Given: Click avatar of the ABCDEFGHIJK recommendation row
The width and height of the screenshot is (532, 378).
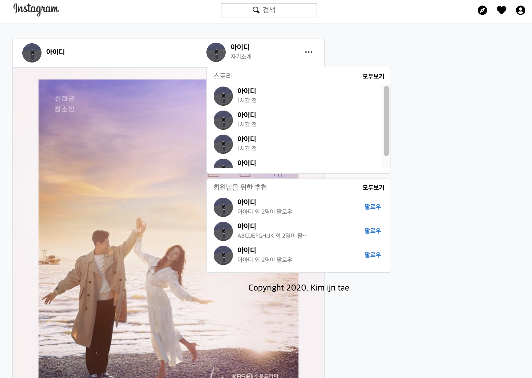Looking at the screenshot, I should [x=223, y=231].
